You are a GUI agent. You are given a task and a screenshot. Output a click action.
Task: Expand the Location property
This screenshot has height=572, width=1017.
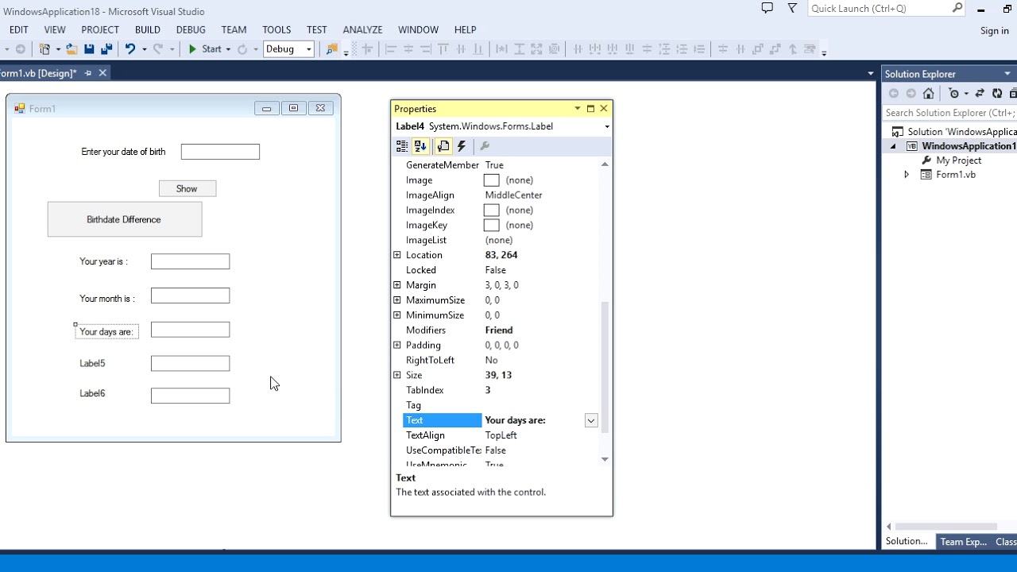(397, 255)
